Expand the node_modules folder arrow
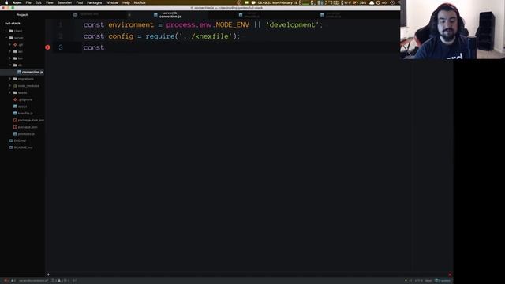This screenshot has width=505, height=284. point(10,86)
